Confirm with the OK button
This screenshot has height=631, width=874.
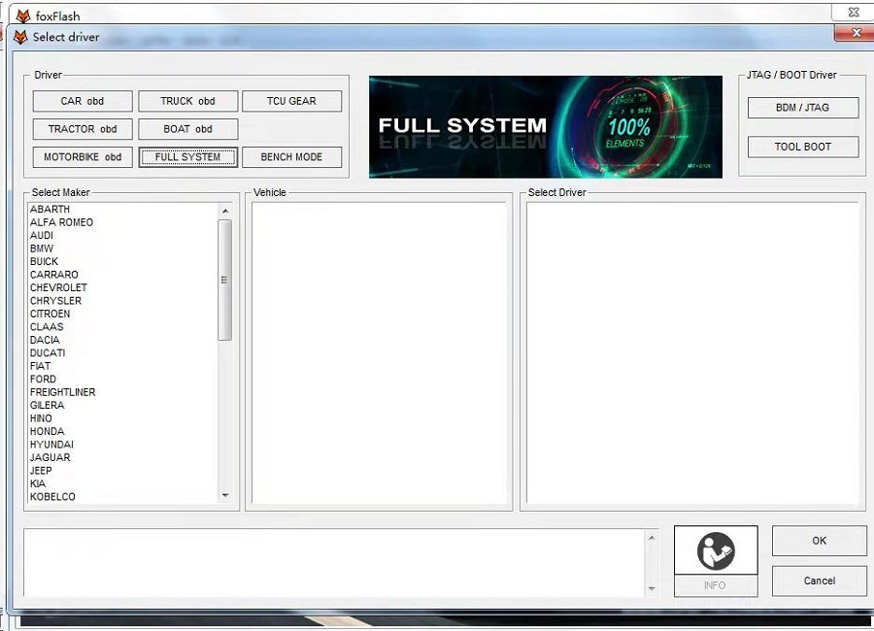[x=820, y=541]
